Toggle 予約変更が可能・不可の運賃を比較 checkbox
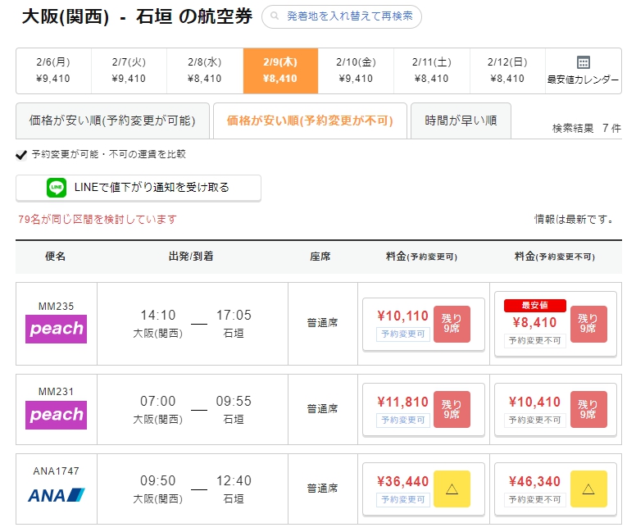 [x=21, y=155]
